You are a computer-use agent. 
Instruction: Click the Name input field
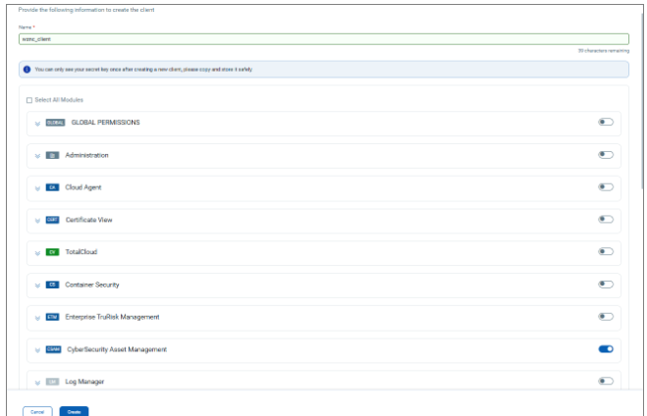pyautogui.click(x=324, y=39)
